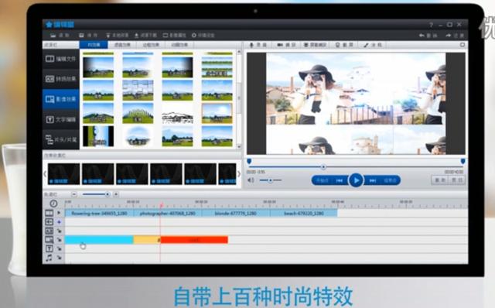
Task: Toggle the expand arrow on video track
Action: pos(59,213)
